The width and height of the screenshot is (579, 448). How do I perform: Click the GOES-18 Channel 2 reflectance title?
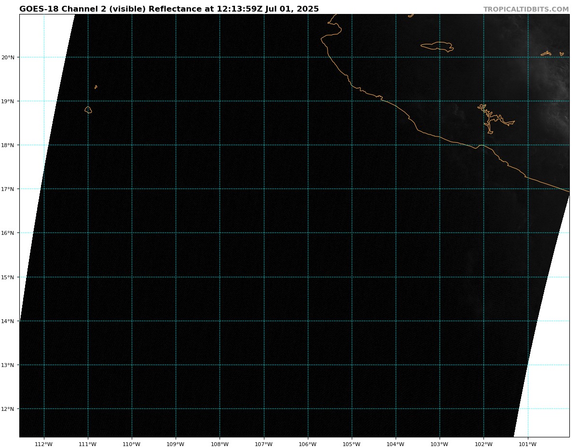click(169, 9)
